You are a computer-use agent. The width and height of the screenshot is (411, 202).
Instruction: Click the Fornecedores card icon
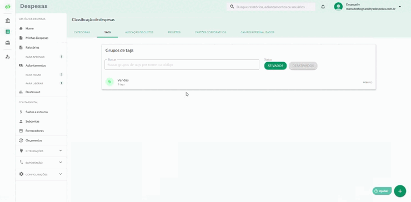(x=21, y=131)
